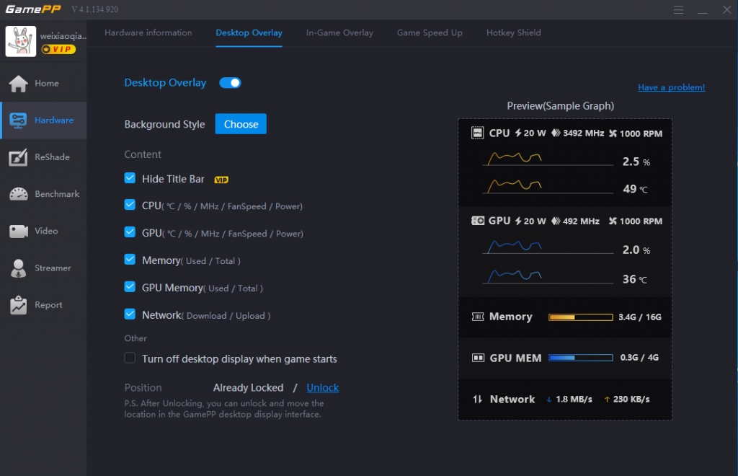Click the GPU card icon in preview

(x=478, y=221)
